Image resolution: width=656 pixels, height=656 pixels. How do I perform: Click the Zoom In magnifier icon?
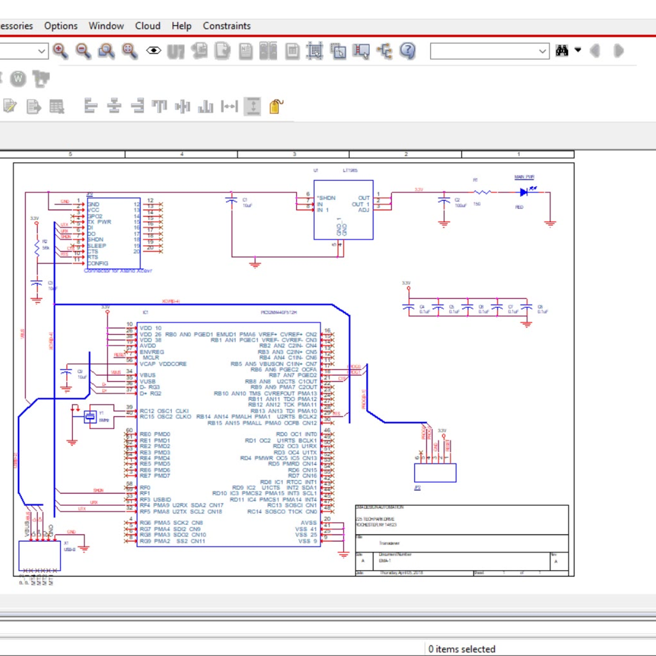coord(60,51)
